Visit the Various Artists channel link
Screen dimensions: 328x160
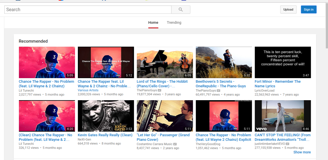coord(88,90)
